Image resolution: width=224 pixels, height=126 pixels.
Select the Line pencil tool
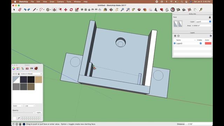pyautogui.click(x=34, y=9)
